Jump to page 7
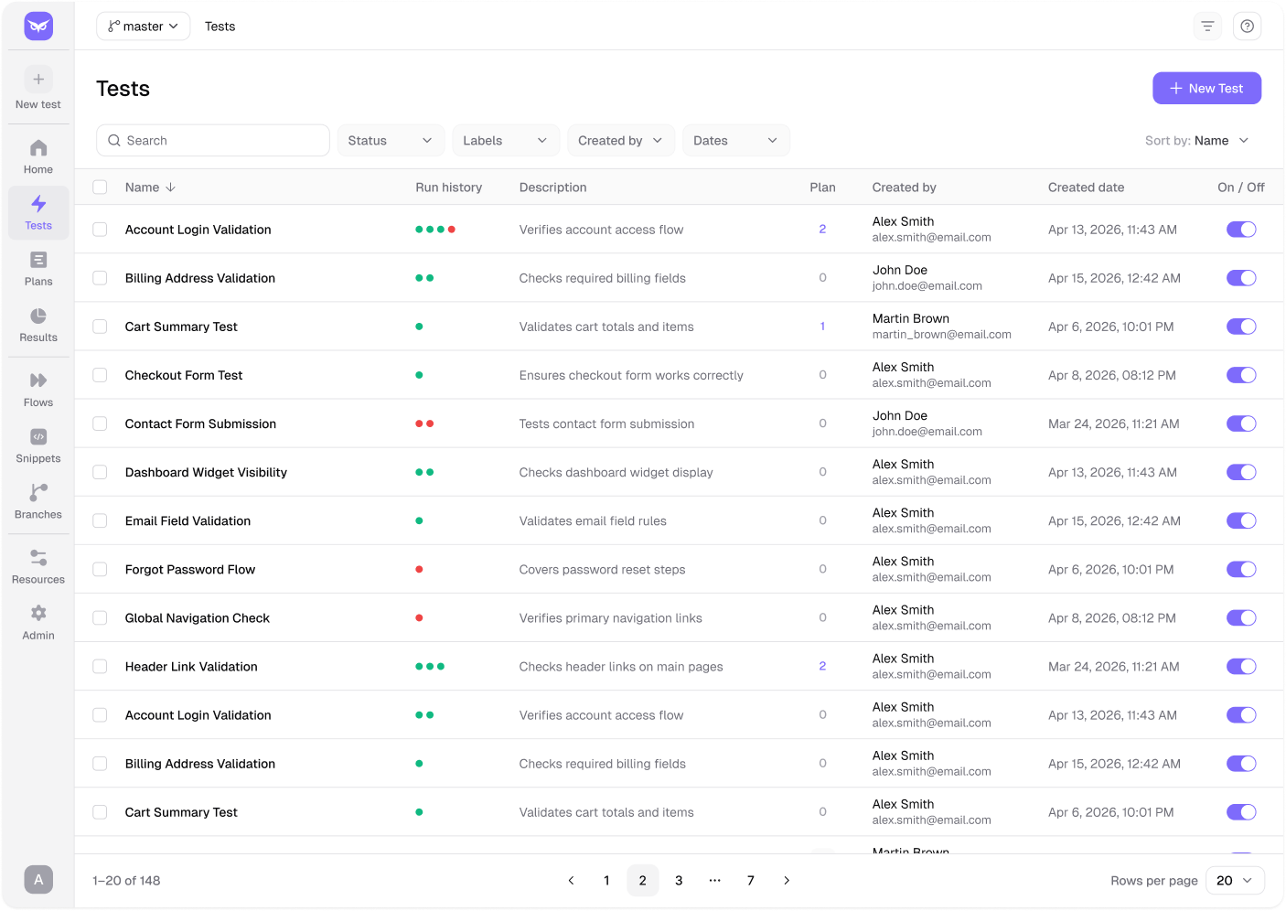The height and width of the screenshot is (911, 1286). pos(751,881)
